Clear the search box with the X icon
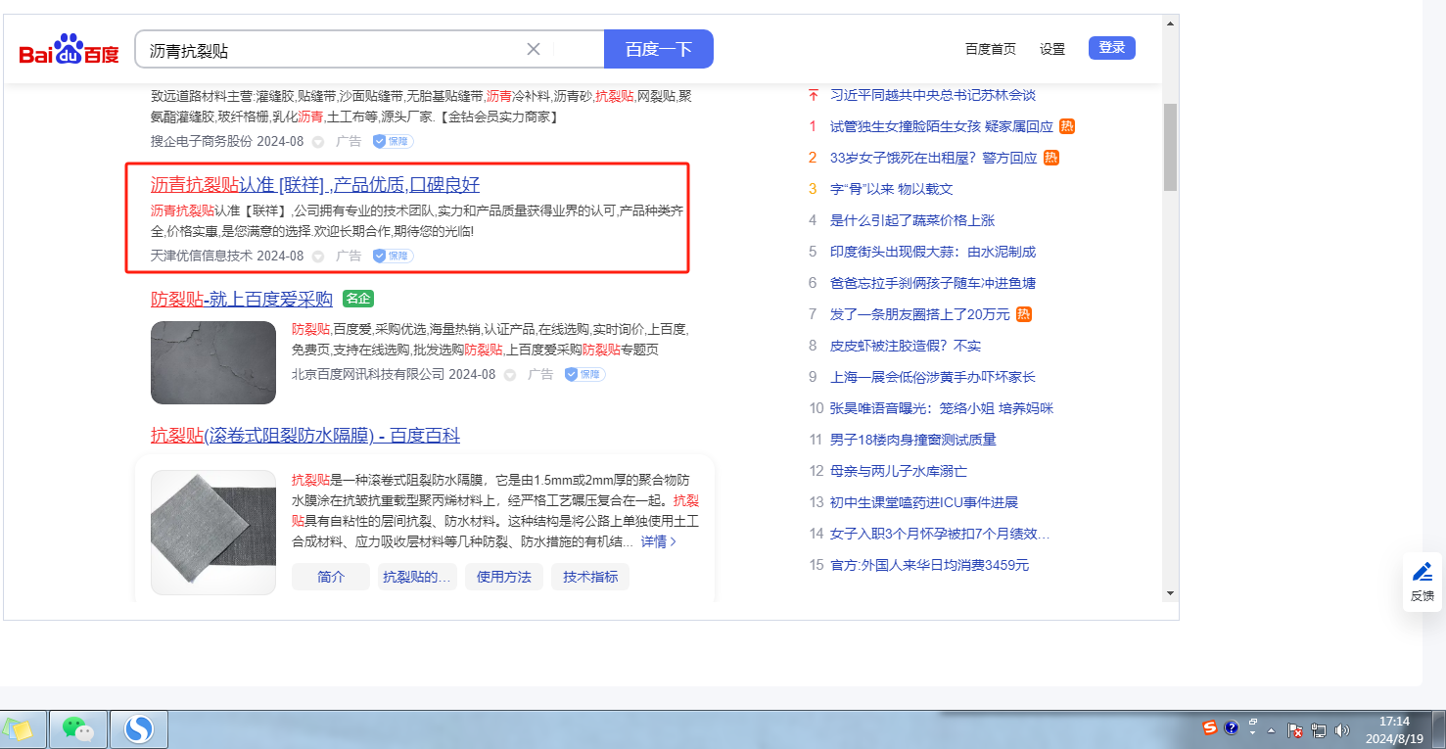The height and width of the screenshot is (749, 1446). (x=534, y=49)
